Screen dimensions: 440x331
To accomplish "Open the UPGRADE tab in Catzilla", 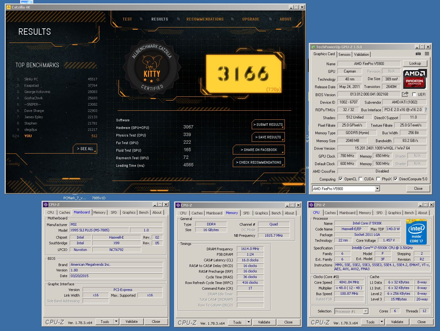I will (x=251, y=19).
